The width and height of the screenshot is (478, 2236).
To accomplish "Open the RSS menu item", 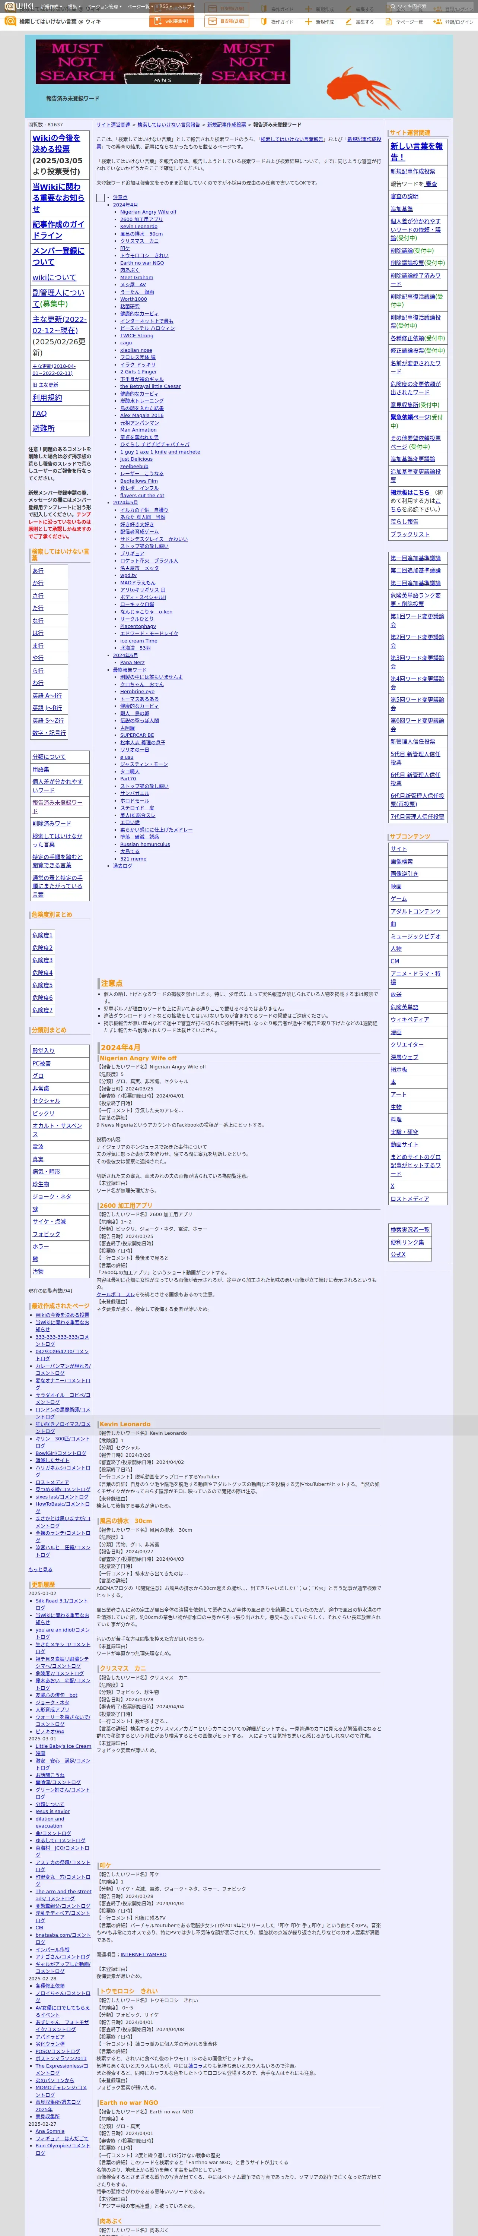I will point(164,6).
